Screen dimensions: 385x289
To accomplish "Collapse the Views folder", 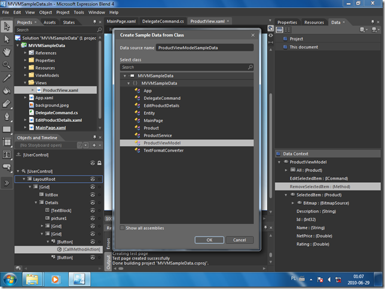I will tap(25, 83).
